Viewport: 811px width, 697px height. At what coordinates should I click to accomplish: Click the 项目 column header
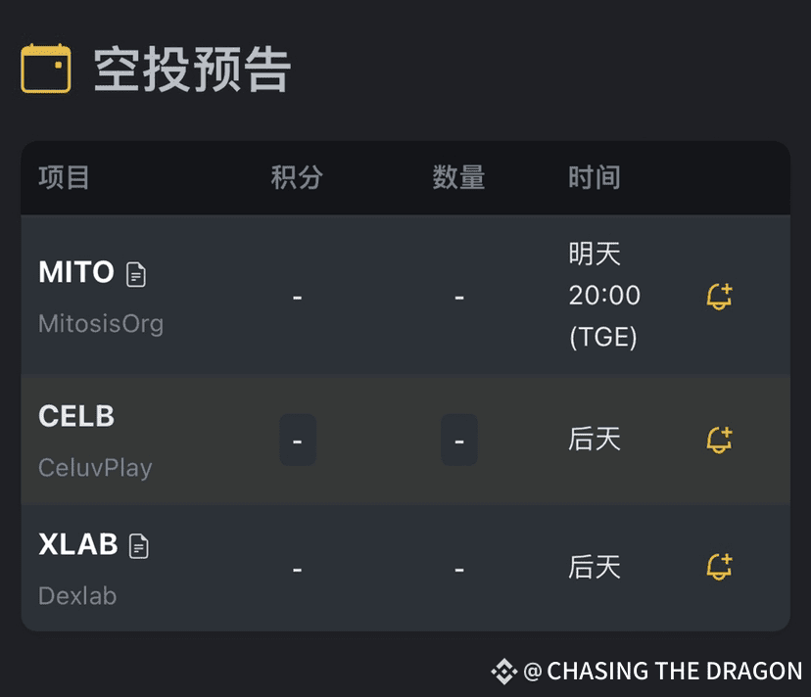[x=64, y=177]
